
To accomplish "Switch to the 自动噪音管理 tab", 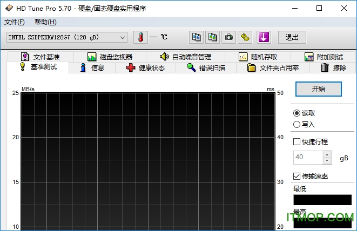I will coord(185,57).
